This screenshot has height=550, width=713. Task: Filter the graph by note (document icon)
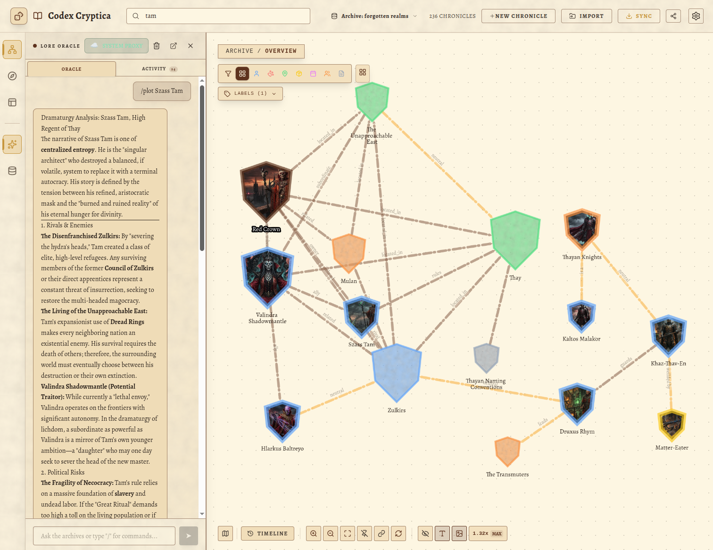pyautogui.click(x=341, y=74)
